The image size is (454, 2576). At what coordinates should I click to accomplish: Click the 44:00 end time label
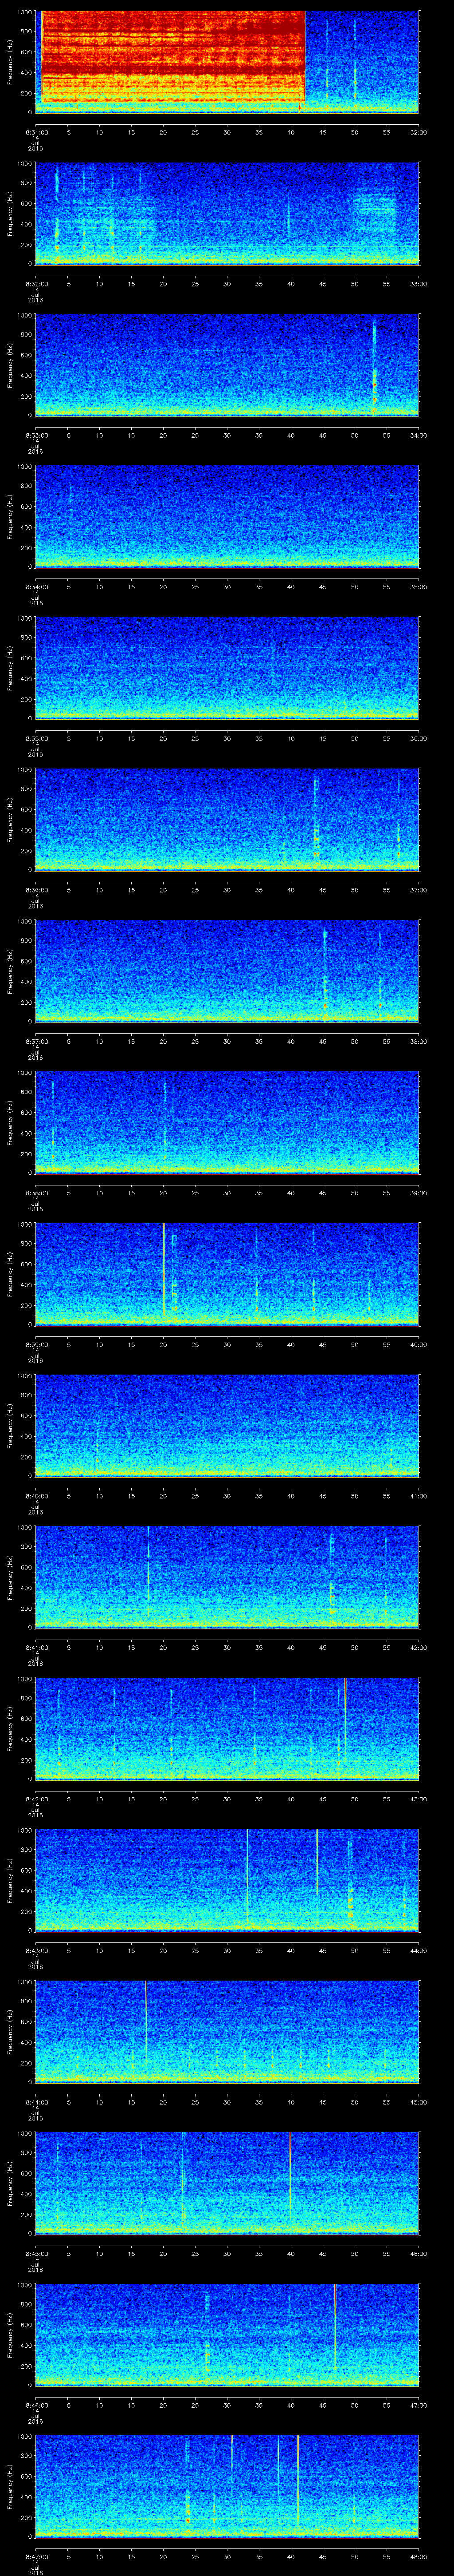click(418, 1950)
